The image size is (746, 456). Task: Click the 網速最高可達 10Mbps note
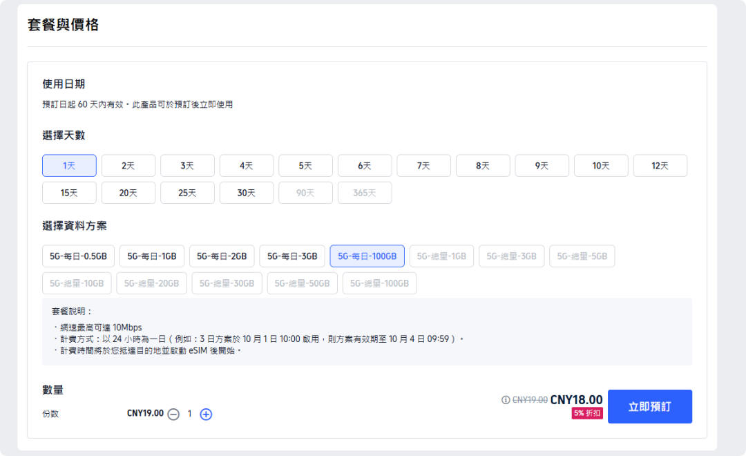pyautogui.click(x=101, y=327)
